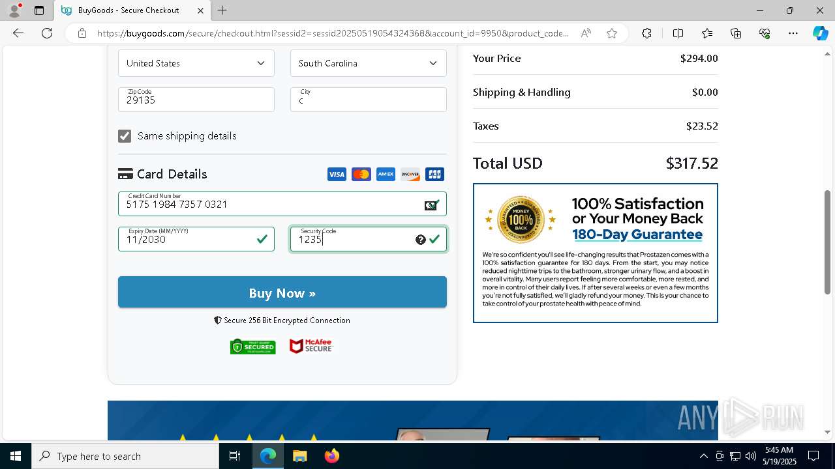This screenshot has width=835, height=469.
Task: Click the security code help question mark
Action: pos(421,240)
